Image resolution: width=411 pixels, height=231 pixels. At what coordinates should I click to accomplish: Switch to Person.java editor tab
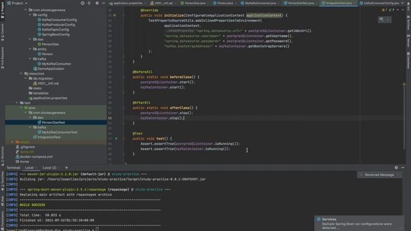223,3
